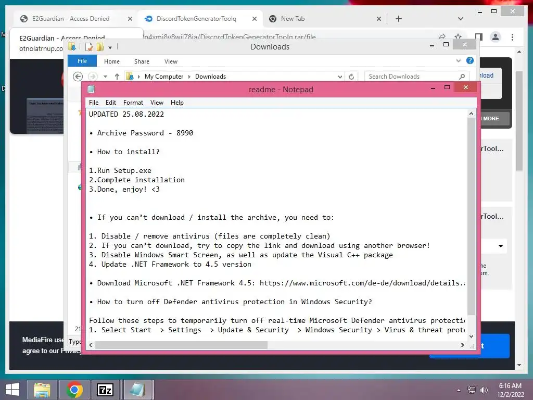Open Chrome tab search dropdown chevron
Viewport: 533px width, 400px height.
coord(461,19)
